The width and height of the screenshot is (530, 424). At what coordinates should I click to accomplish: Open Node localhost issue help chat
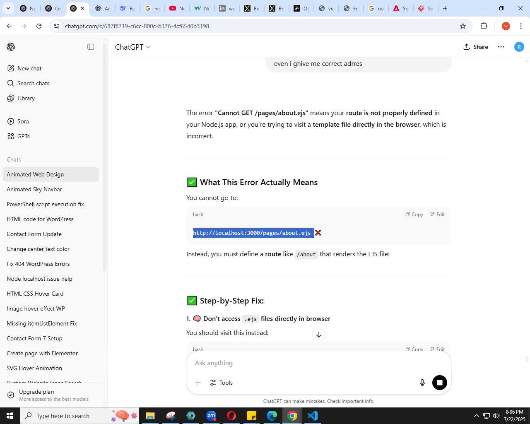(51, 279)
